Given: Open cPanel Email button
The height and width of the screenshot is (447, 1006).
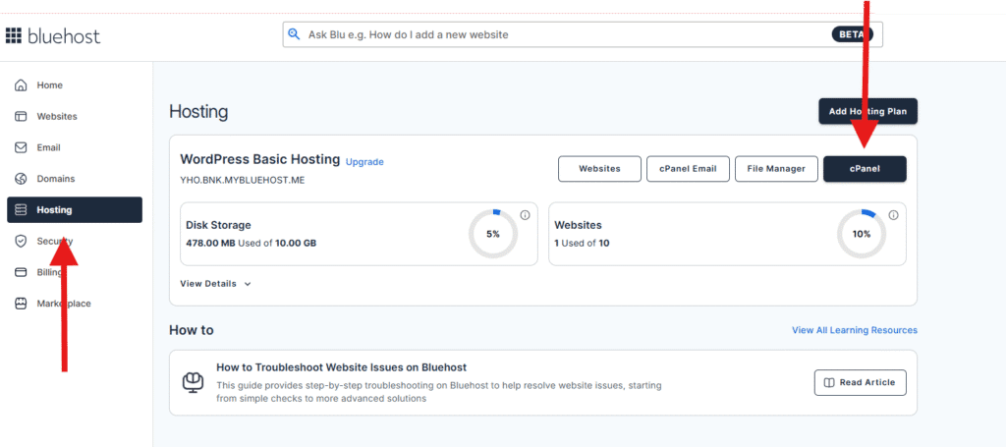Looking at the screenshot, I should 688,169.
